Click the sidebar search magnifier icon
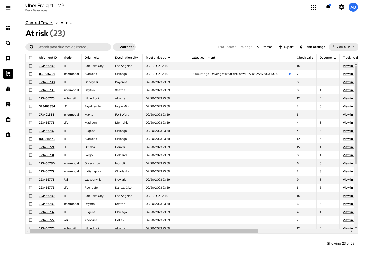Viewport: 367px width, 254px height. (x=8, y=43)
